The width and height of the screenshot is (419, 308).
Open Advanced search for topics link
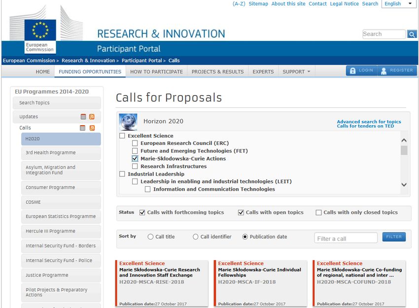click(369, 122)
